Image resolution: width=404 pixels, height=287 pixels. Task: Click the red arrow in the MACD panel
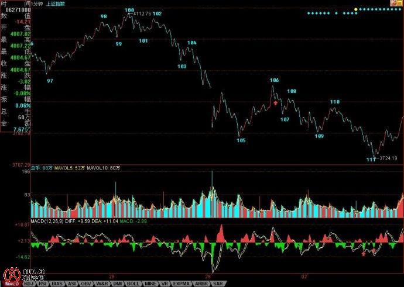click(364, 253)
